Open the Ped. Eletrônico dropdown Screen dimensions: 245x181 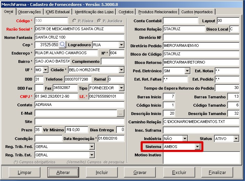[187, 71]
